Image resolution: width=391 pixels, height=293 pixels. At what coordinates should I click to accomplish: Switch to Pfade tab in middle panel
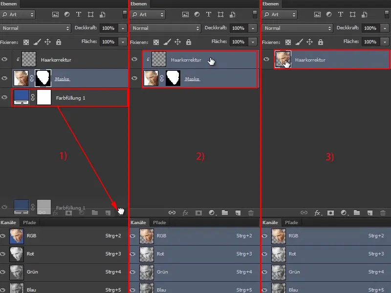click(x=159, y=223)
